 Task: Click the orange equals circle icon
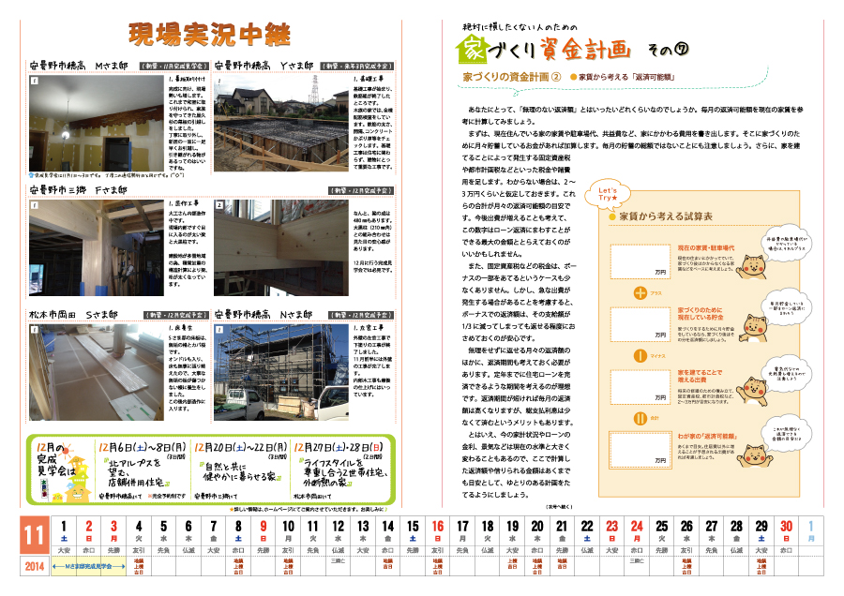(x=640, y=418)
